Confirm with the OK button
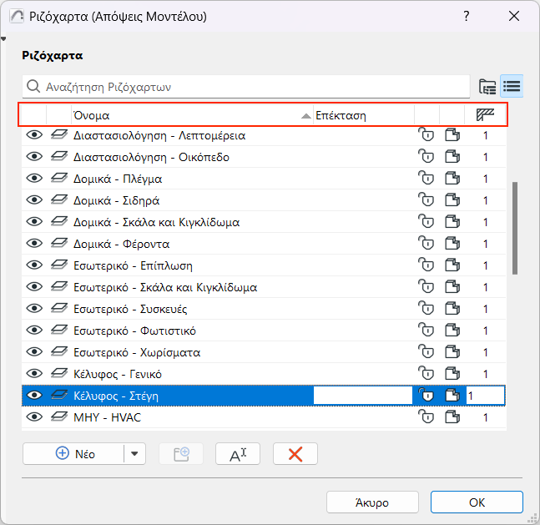 pos(477,502)
